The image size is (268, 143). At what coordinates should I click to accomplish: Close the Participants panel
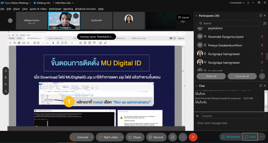265,16
